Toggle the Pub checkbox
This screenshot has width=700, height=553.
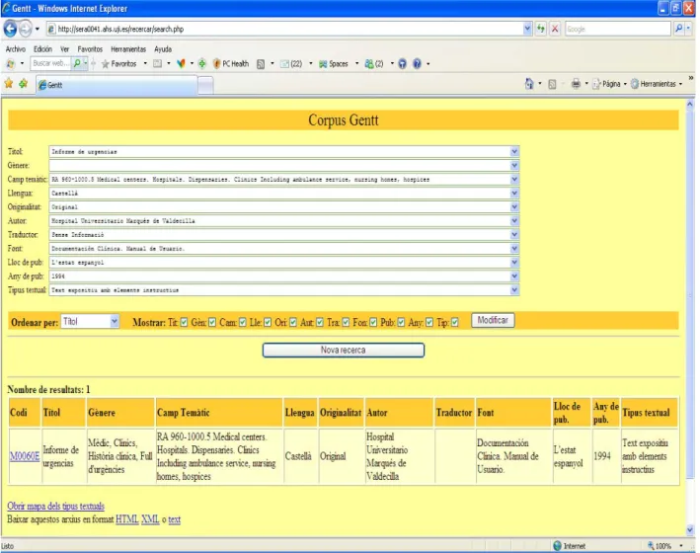point(401,323)
